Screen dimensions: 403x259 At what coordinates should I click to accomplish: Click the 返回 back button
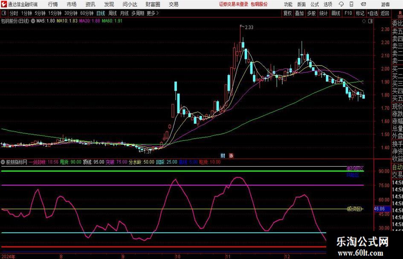(x=385, y=13)
